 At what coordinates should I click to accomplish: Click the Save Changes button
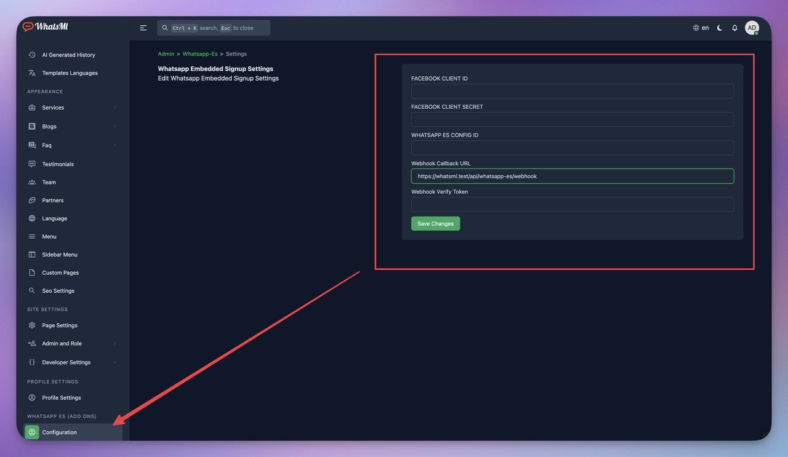pos(435,223)
